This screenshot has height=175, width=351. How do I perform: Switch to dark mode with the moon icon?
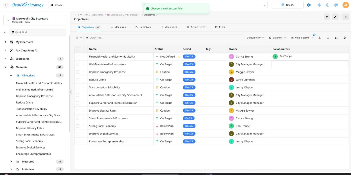pyautogui.click(x=327, y=5)
